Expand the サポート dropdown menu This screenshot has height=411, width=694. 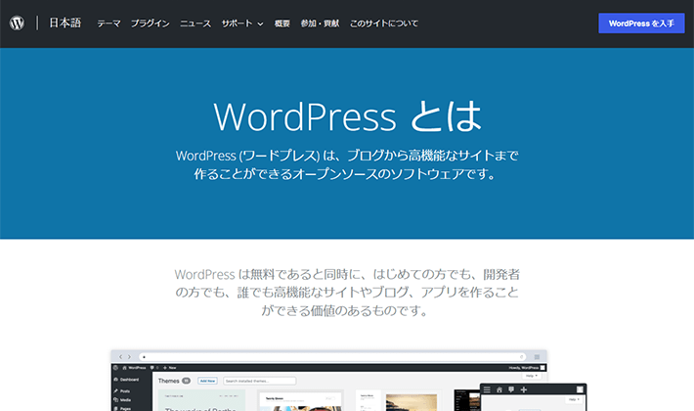click(242, 23)
